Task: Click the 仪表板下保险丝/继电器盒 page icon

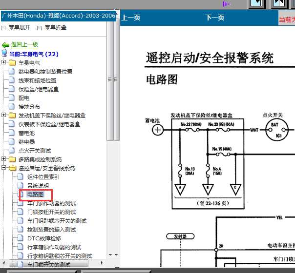Action: [12, 124]
